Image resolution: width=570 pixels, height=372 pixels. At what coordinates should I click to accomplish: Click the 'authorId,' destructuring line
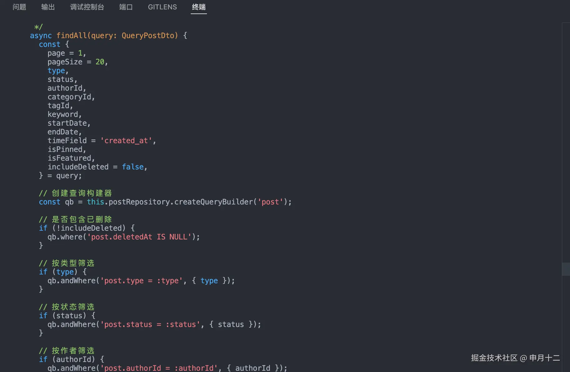[67, 88]
